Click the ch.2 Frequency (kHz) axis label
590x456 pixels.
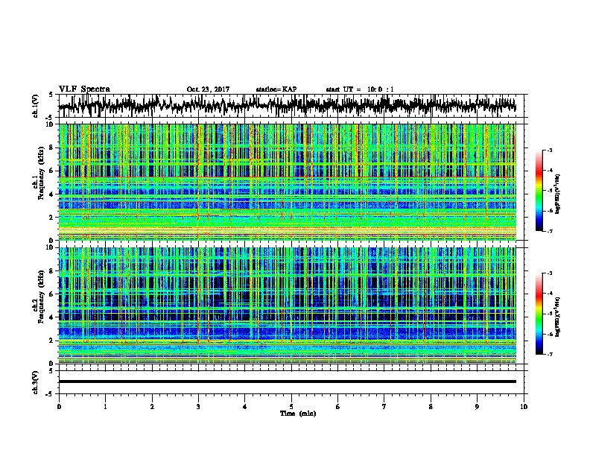[41, 297]
